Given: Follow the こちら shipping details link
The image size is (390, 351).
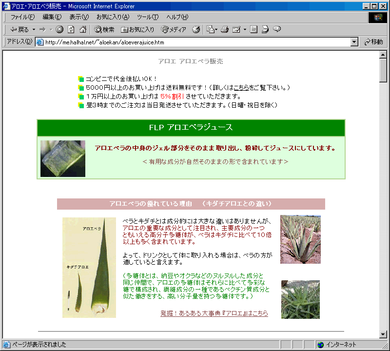Looking at the screenshot, I should coord(241,88).
